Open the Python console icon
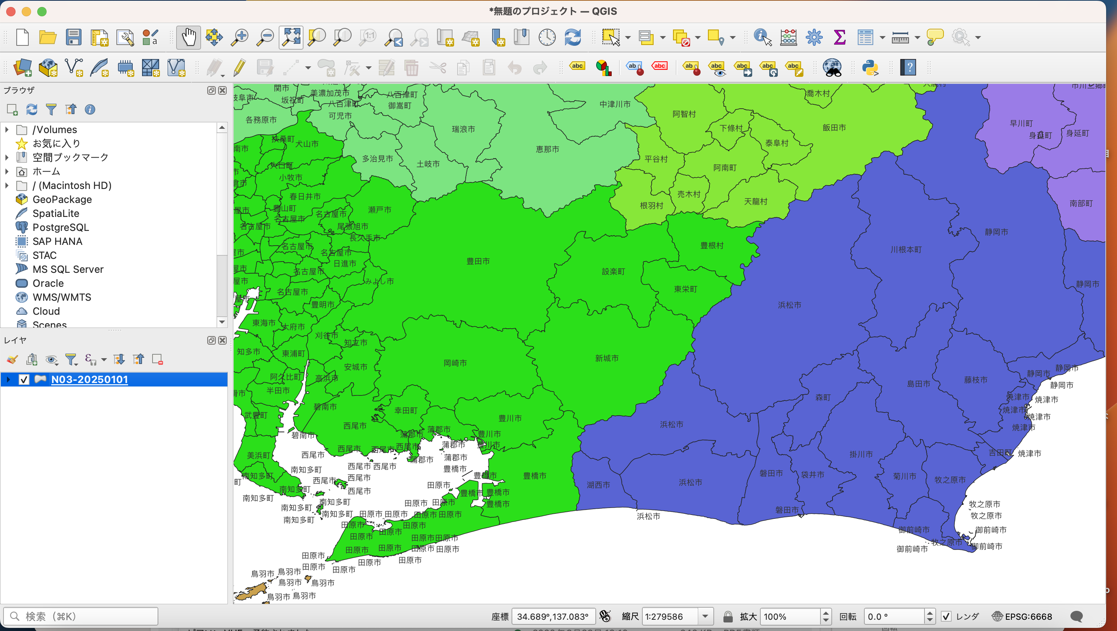Viewport: 1117px width, 631px height. [869, 68]
